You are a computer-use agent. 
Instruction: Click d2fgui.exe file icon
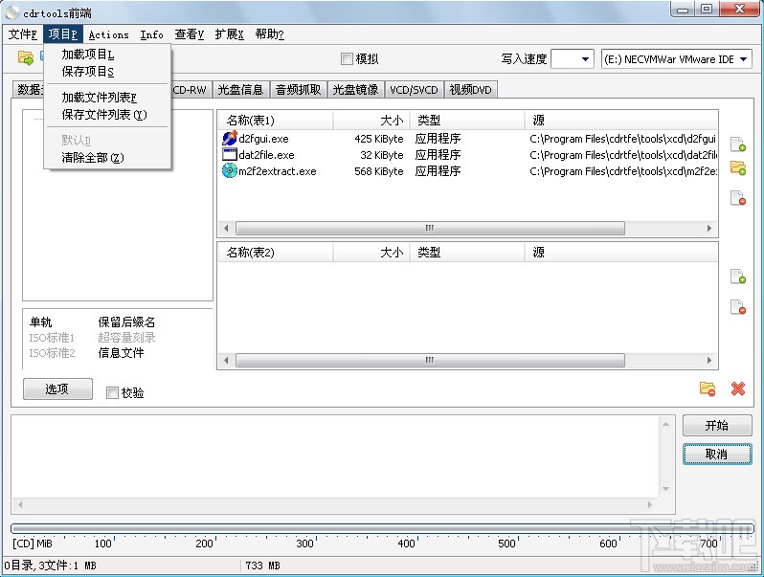pos(229,139)
